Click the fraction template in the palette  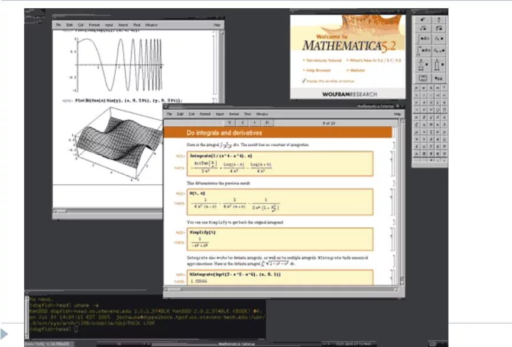[439, 20]
